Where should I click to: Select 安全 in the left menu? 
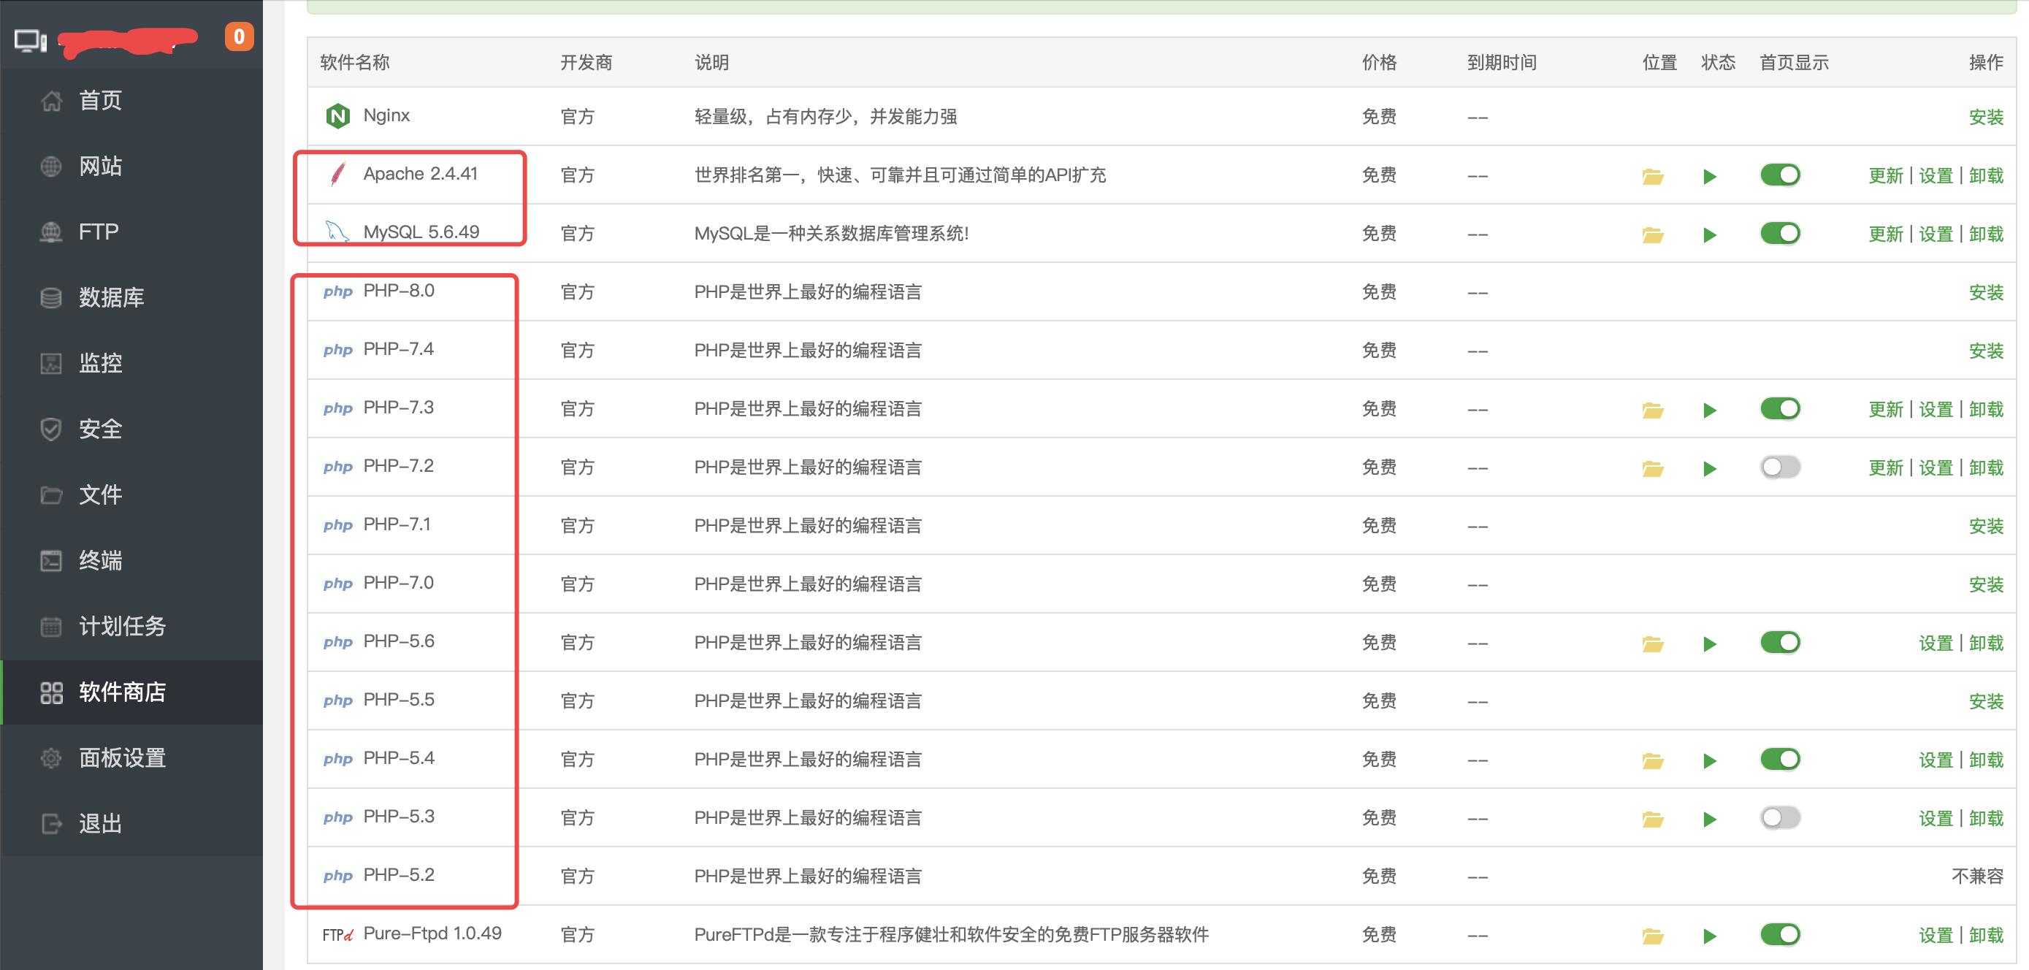coord(100,429)
